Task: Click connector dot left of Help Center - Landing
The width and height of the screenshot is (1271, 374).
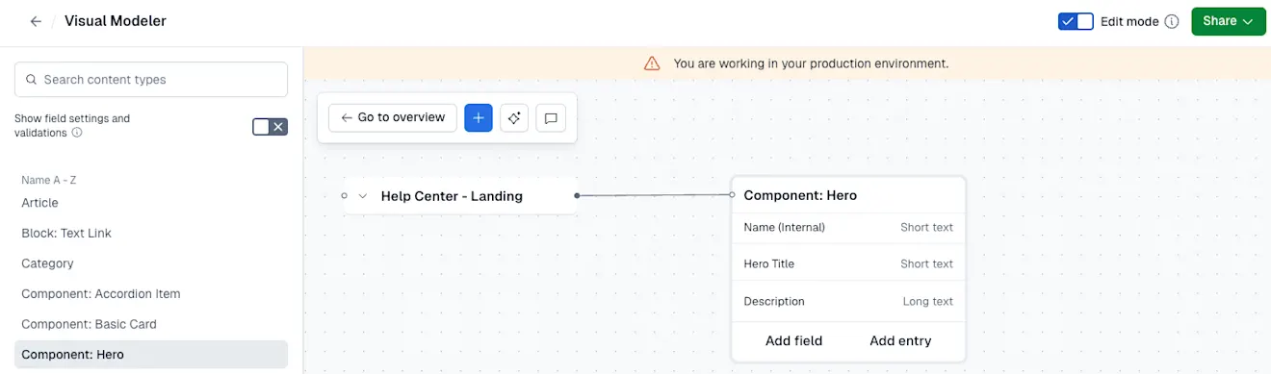Action: pyautogui.click(x=344, y=195)
